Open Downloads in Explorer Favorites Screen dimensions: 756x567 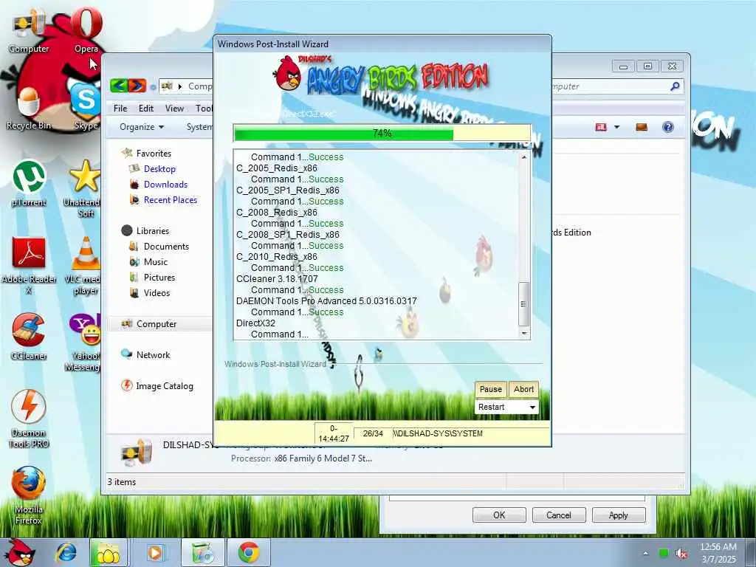(x=165, y=184)
